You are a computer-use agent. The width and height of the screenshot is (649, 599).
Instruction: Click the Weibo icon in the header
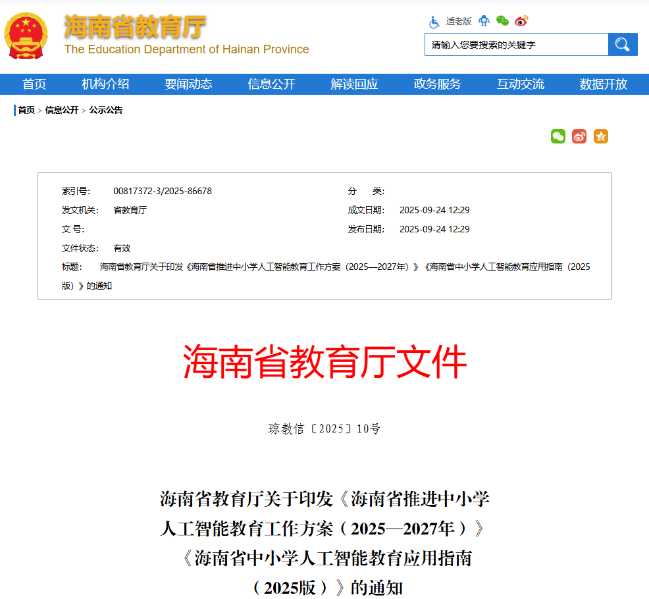tap(521, 21)
